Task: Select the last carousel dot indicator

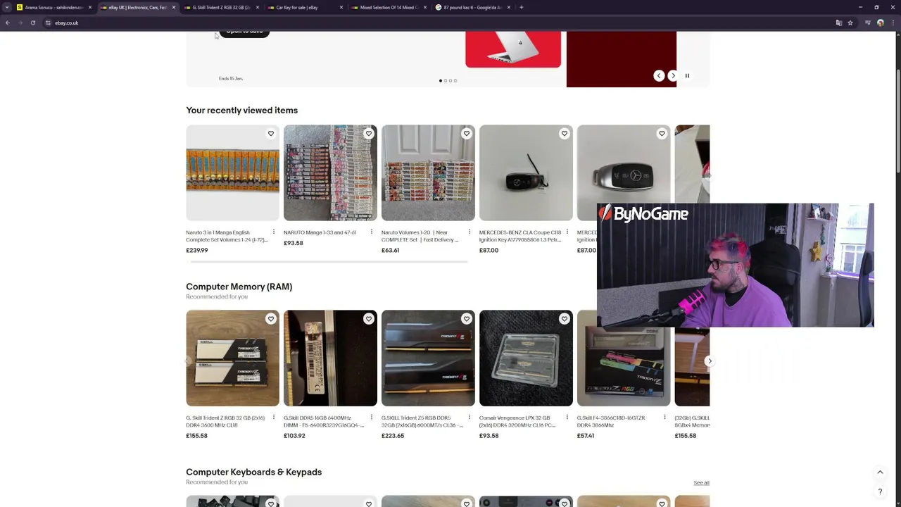Action: pos(455,80)
